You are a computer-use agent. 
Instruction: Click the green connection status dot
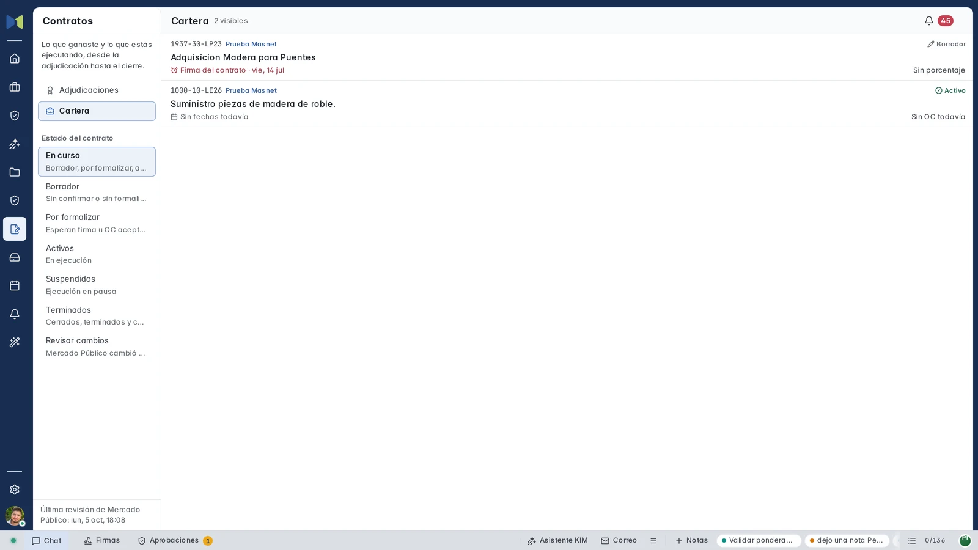point(13,541)
